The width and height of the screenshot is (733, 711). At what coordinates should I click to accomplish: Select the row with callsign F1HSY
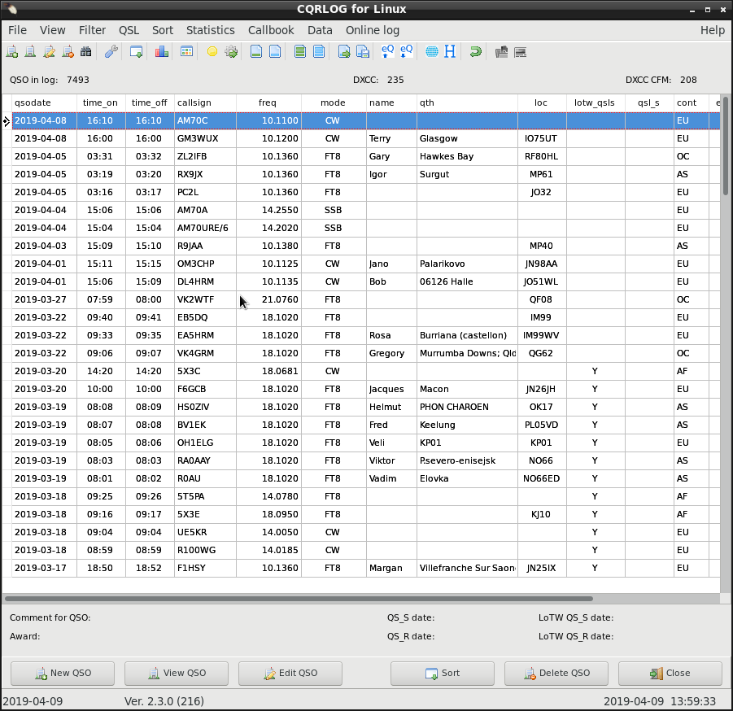point(365,568)
